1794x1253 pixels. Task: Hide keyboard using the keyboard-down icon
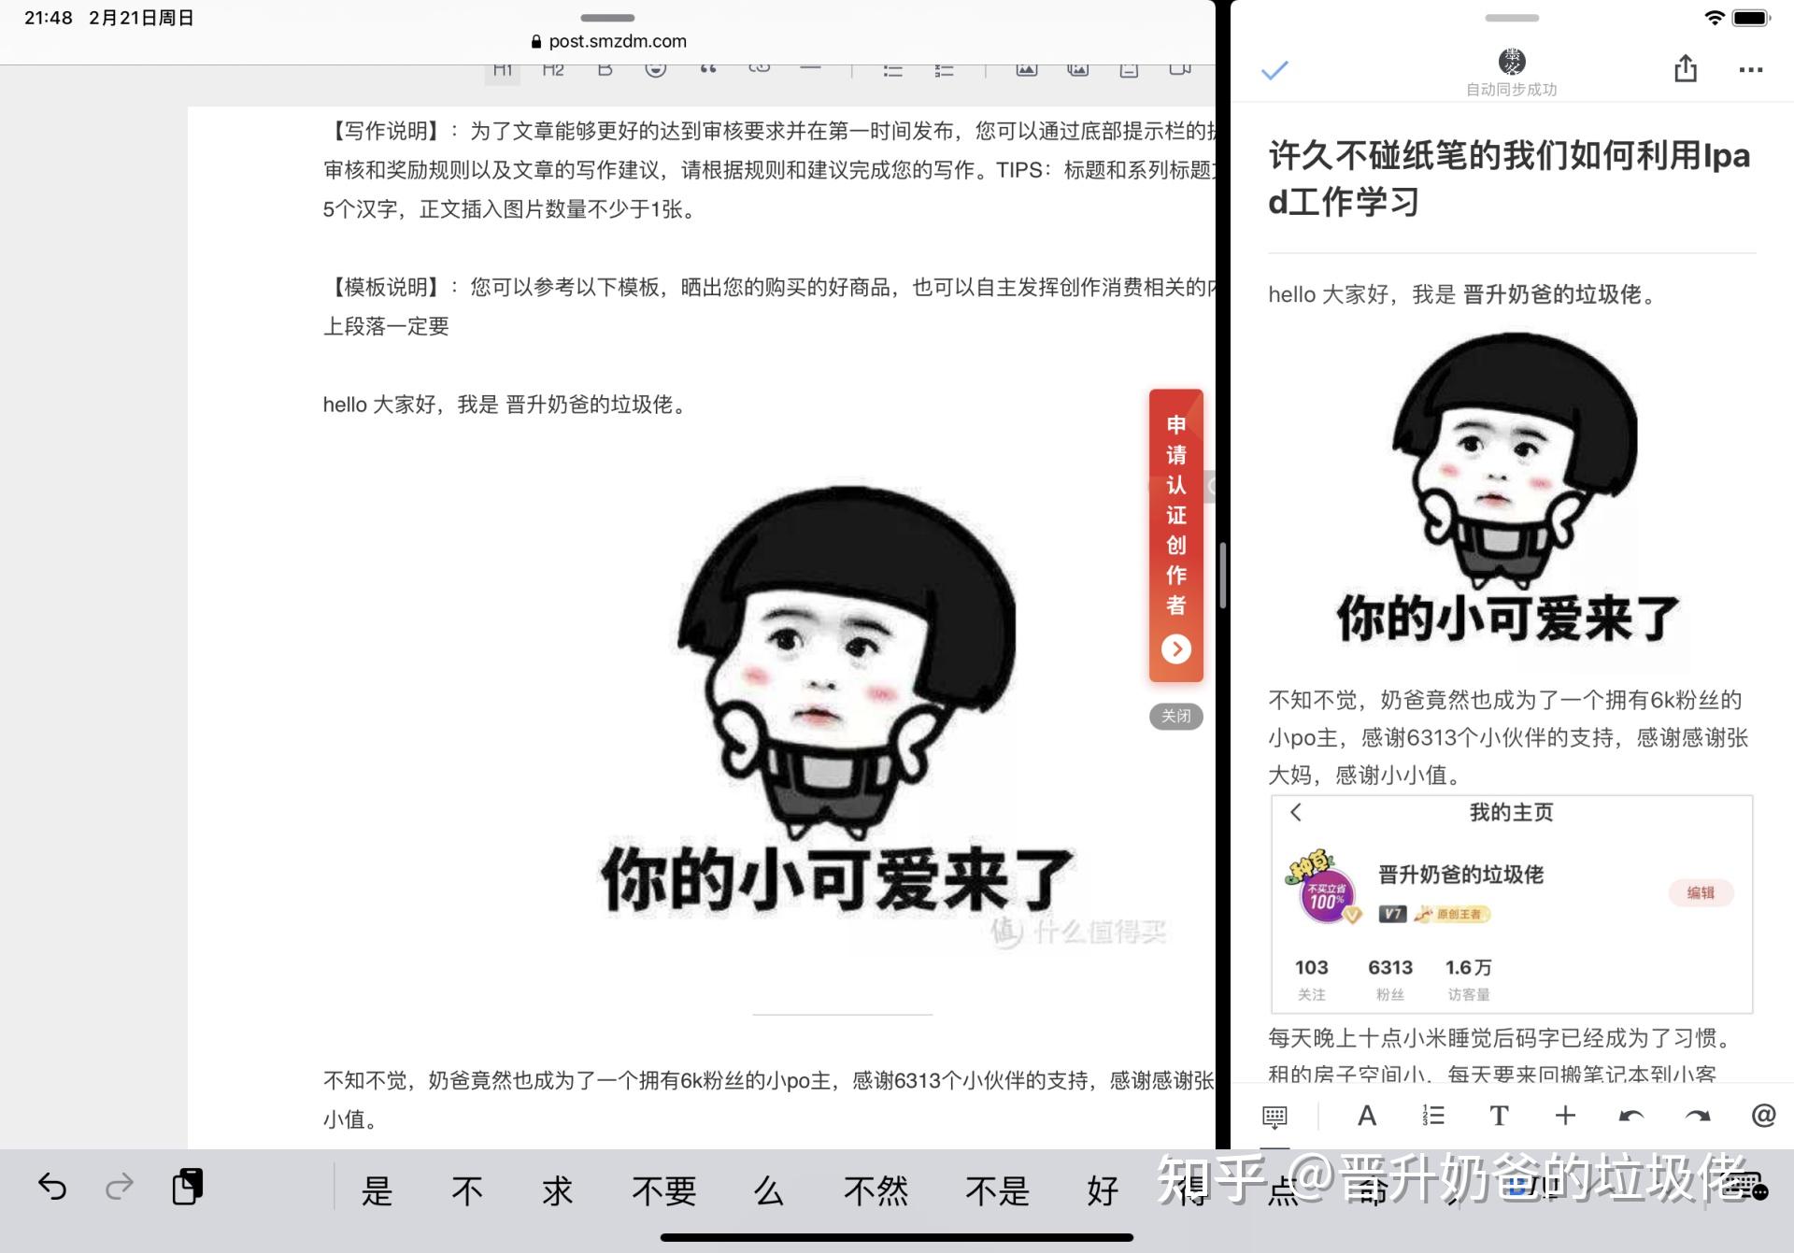point(1274,1117)
